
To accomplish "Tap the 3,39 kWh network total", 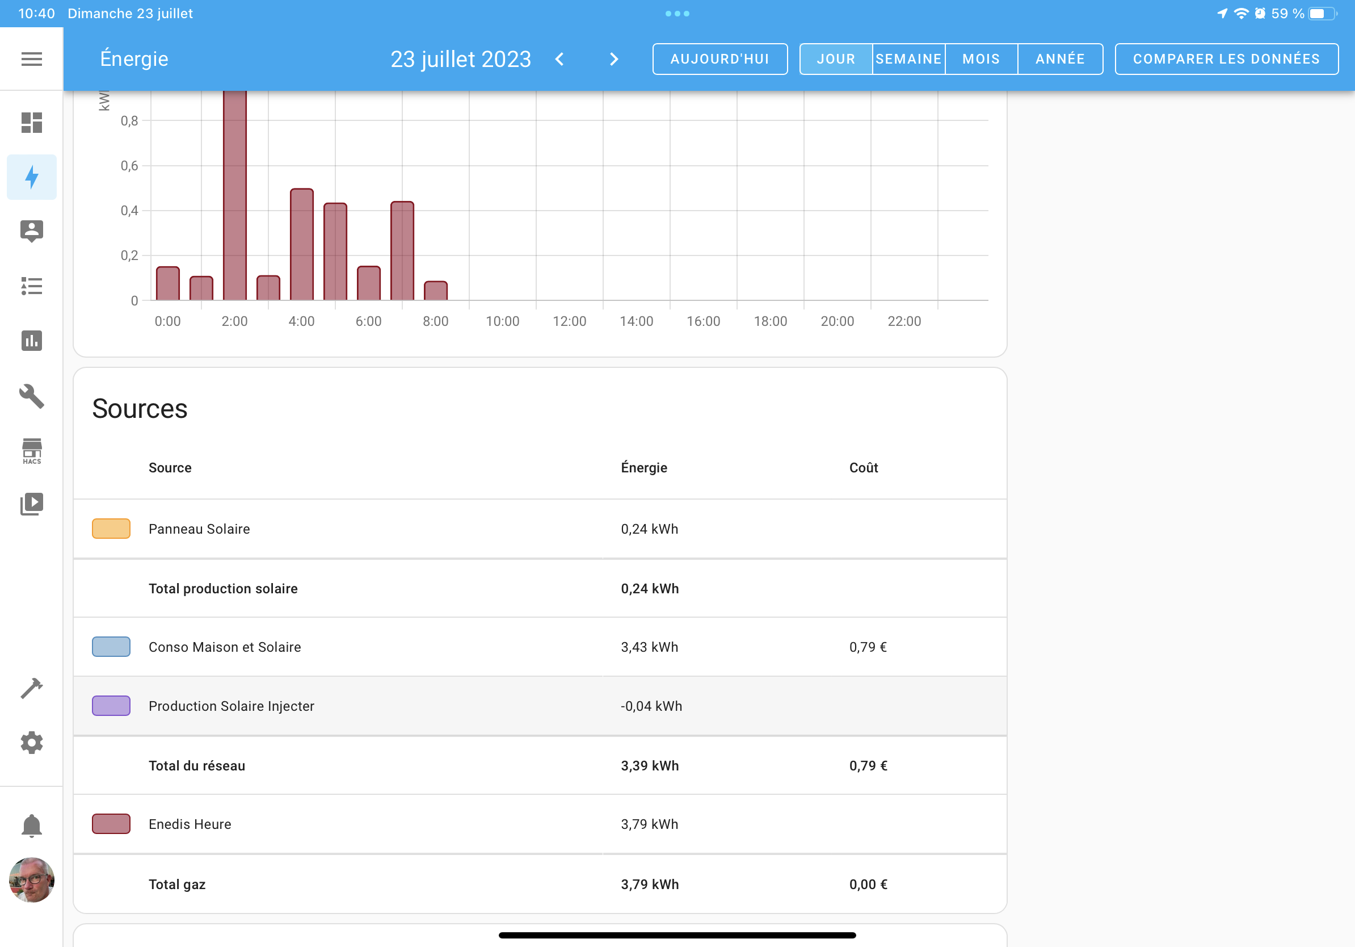I will (x=650, y=766).
